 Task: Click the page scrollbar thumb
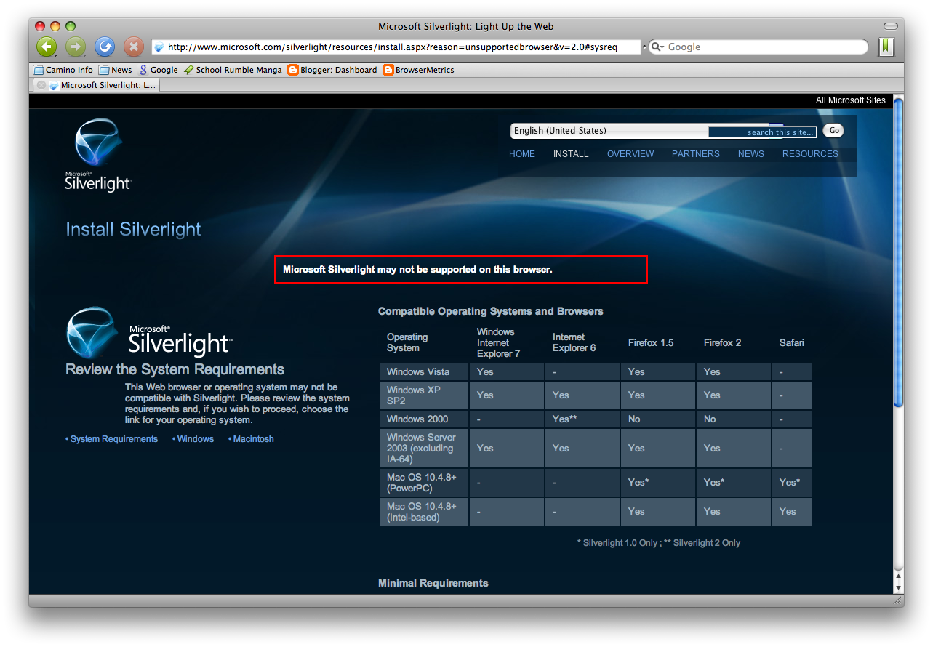tap(898, 252)
